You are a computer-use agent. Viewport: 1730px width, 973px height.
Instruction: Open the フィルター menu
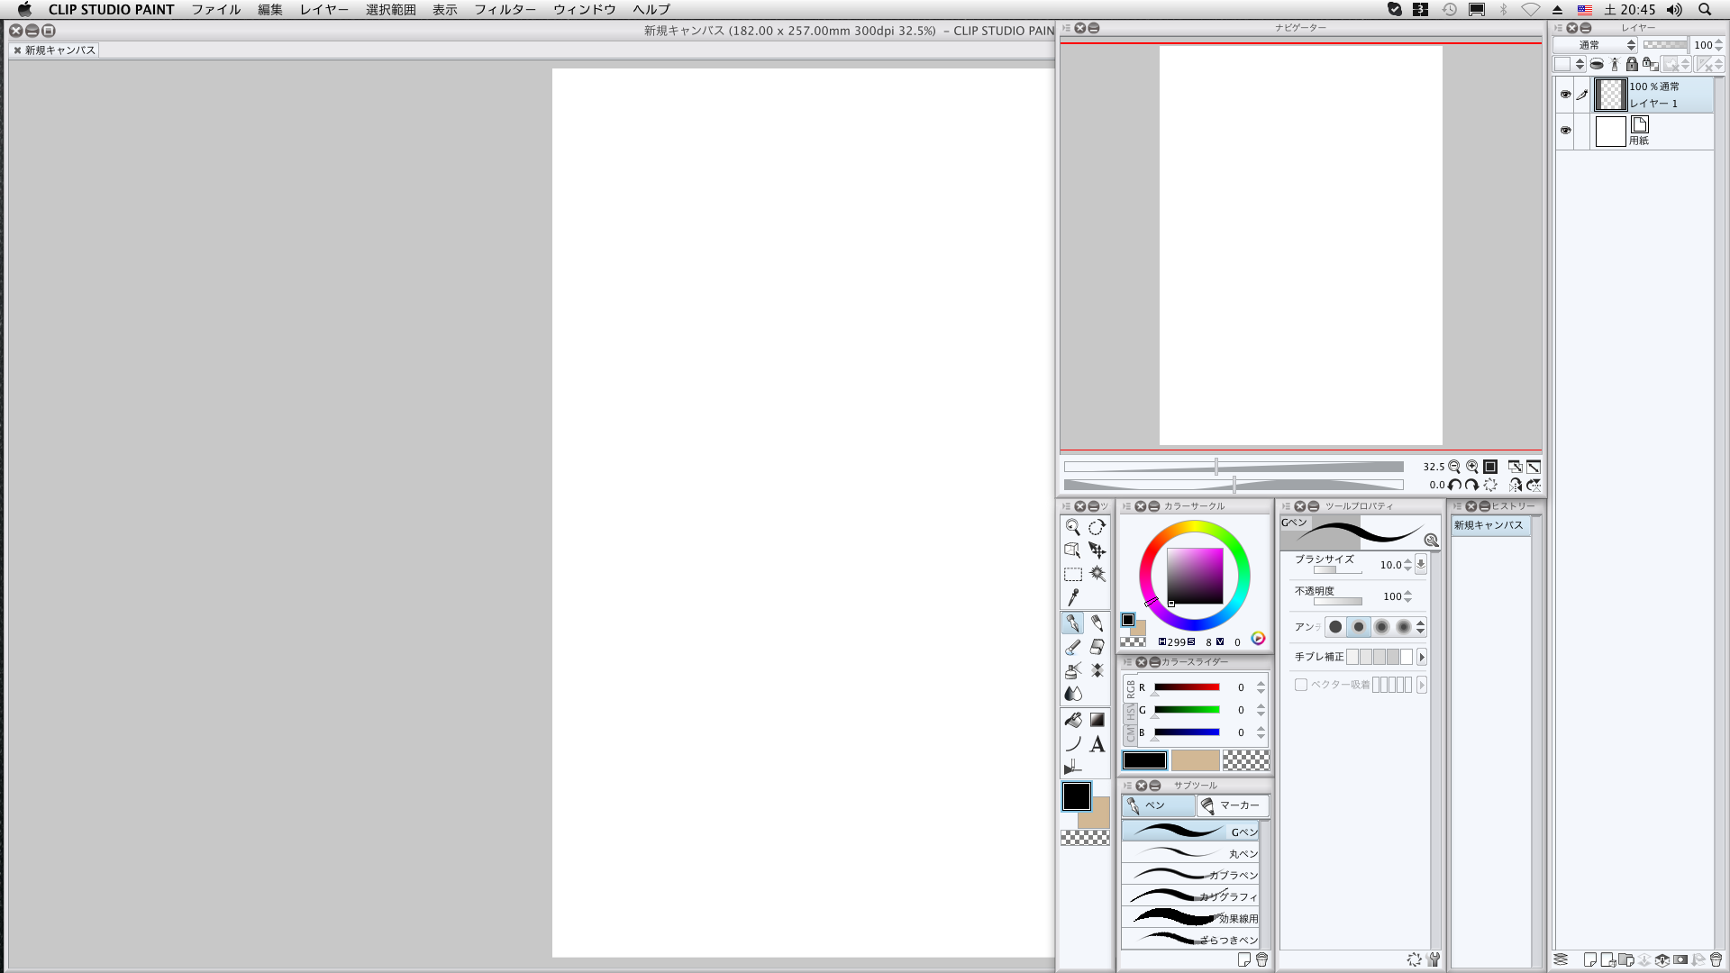[x=505, y=10]
